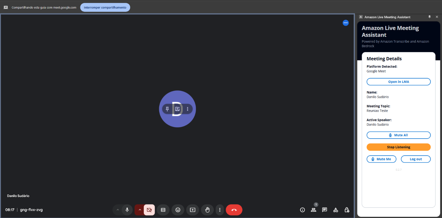Viewport: 442px width, 218px height.
Task: Click the 08:17 clock in the Meet bar
Action: [x=10, y=210]
